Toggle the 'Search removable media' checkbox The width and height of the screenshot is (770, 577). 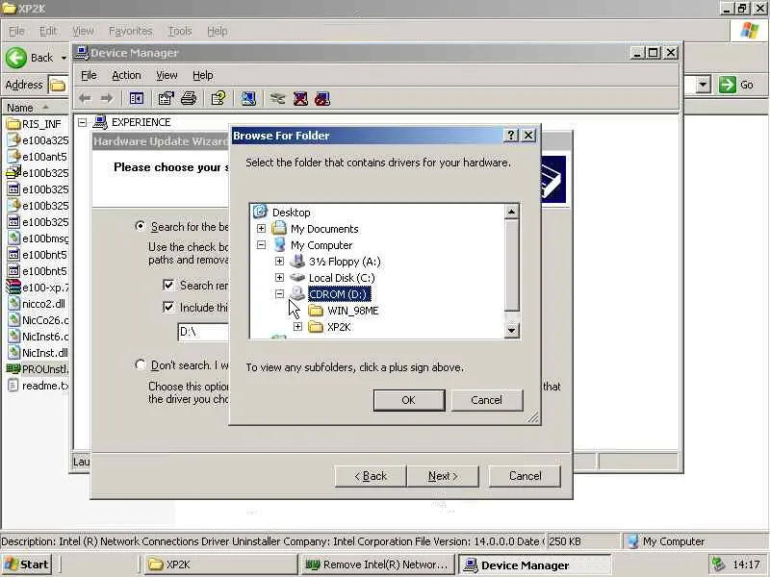[x=168, y=285]
